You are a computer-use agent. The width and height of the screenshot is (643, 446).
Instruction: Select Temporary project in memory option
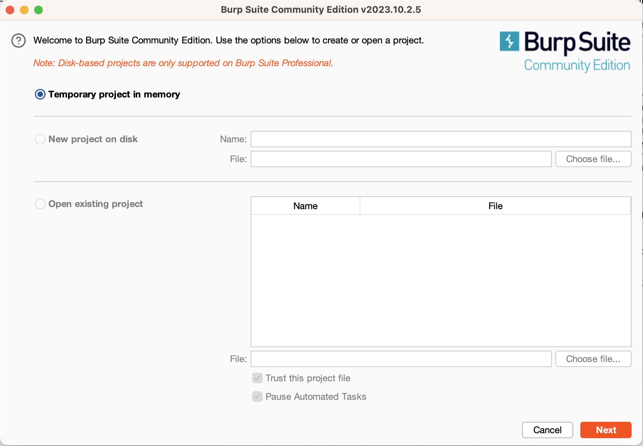click(x=40, y=94)
